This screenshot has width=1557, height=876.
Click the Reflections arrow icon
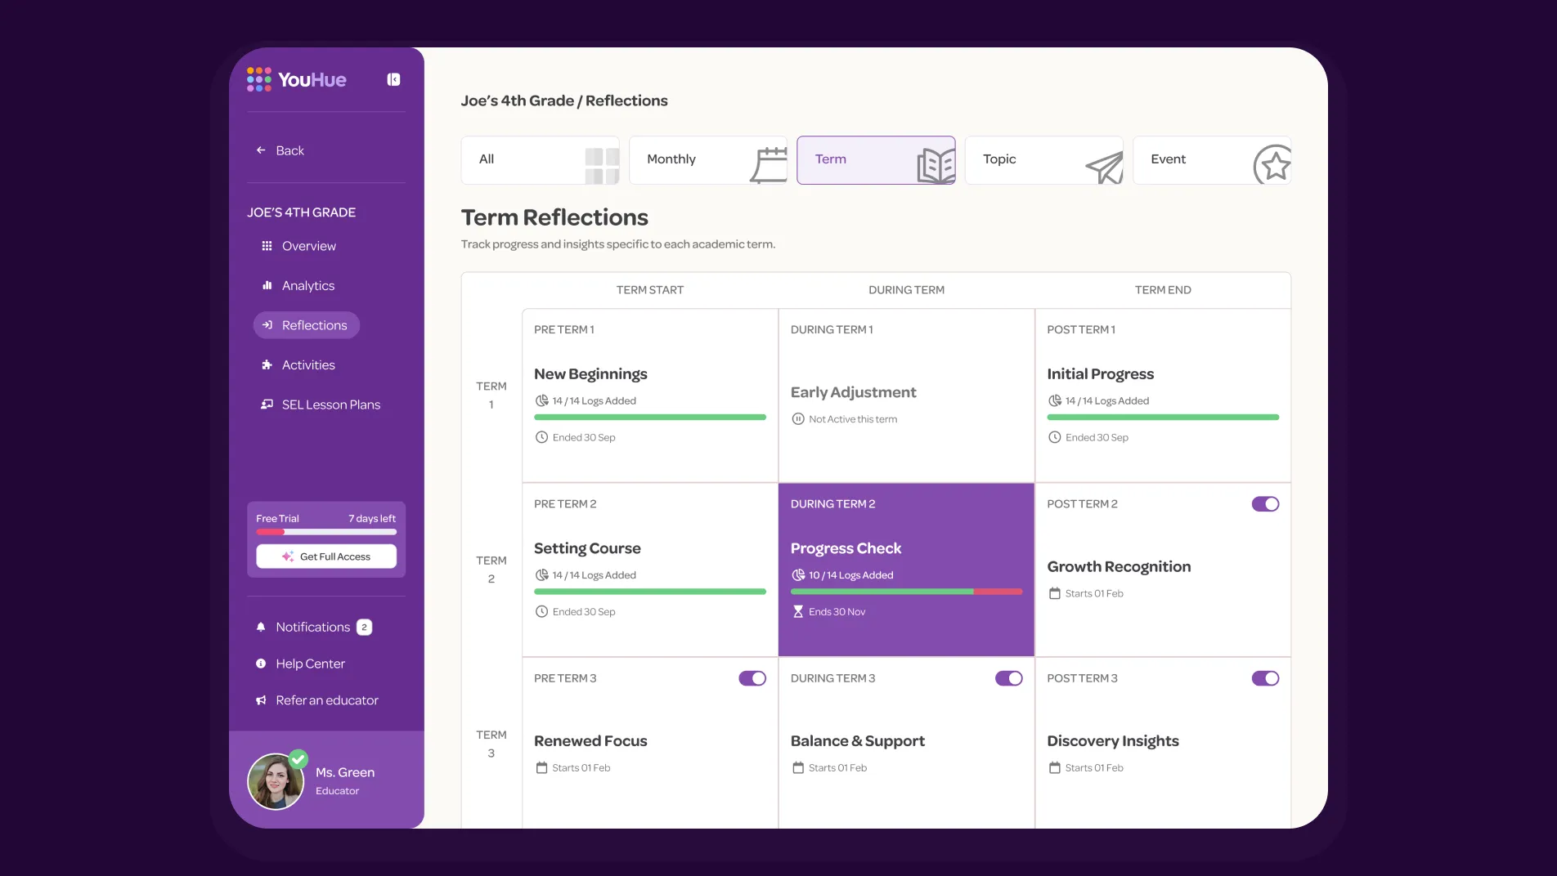(267, 325)
